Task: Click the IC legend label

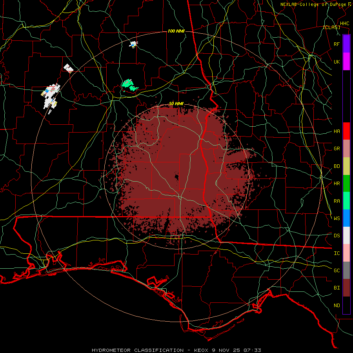Action: [337, 253]
